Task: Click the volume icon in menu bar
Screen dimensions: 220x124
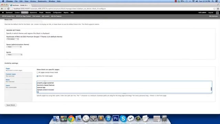Action: pyautogui.click(x=197, y=1)
